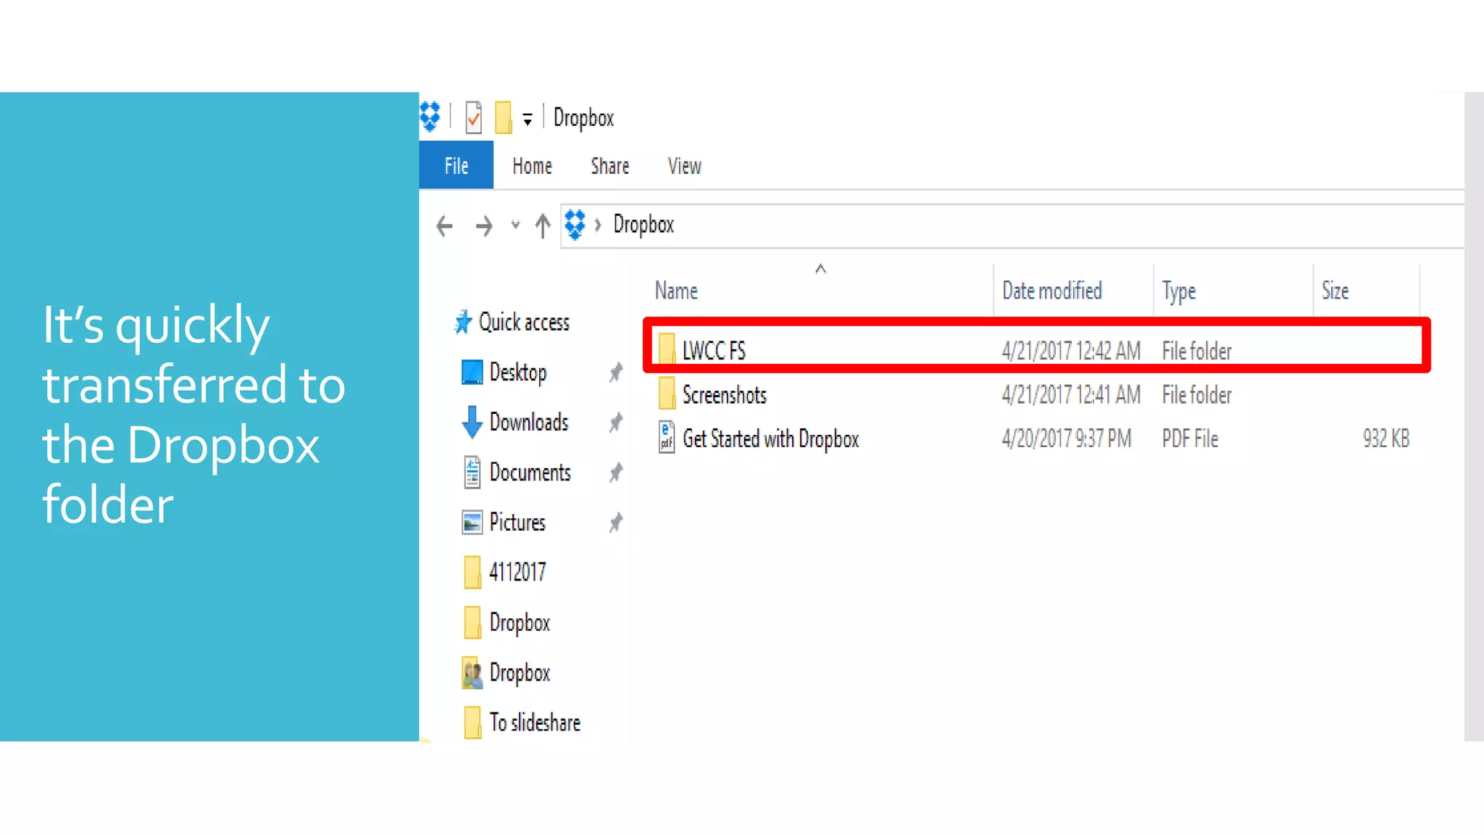Open the first Dropbox folder with plain icon

(519, 623)
